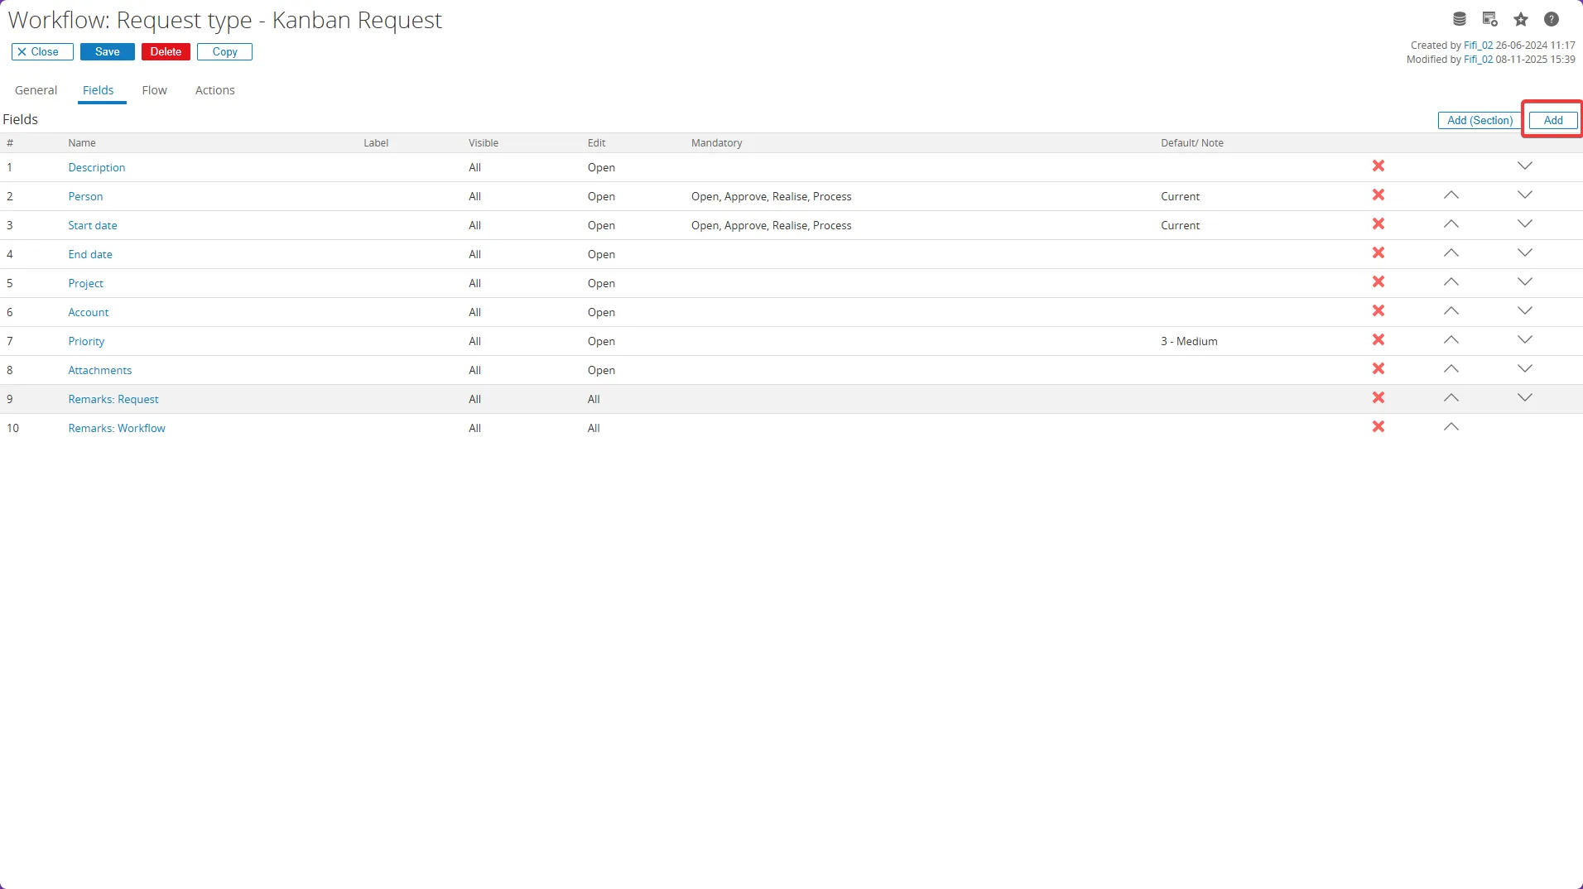Go to the Actions tab

click(214, 90)
